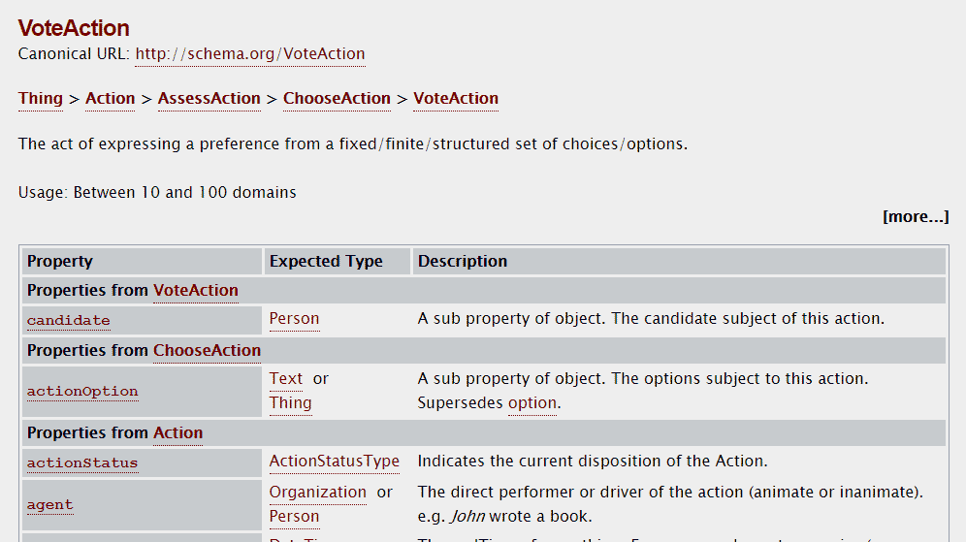The image size is (966, 542).
Task: Select VoteAction breadcrumb link
Action: tap(456, 99)
